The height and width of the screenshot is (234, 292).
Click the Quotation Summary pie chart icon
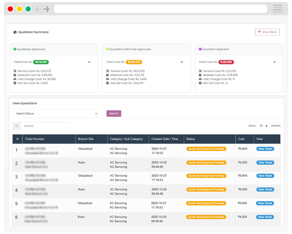(x=15, y=32)
